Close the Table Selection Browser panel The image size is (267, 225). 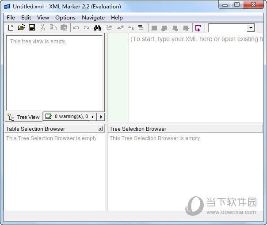click(x=100, y=129)
